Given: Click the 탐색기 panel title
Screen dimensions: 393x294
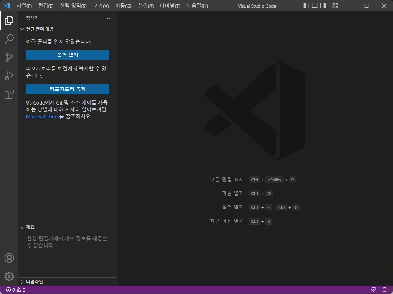Looking at the screenshot, I should [32, 18].
